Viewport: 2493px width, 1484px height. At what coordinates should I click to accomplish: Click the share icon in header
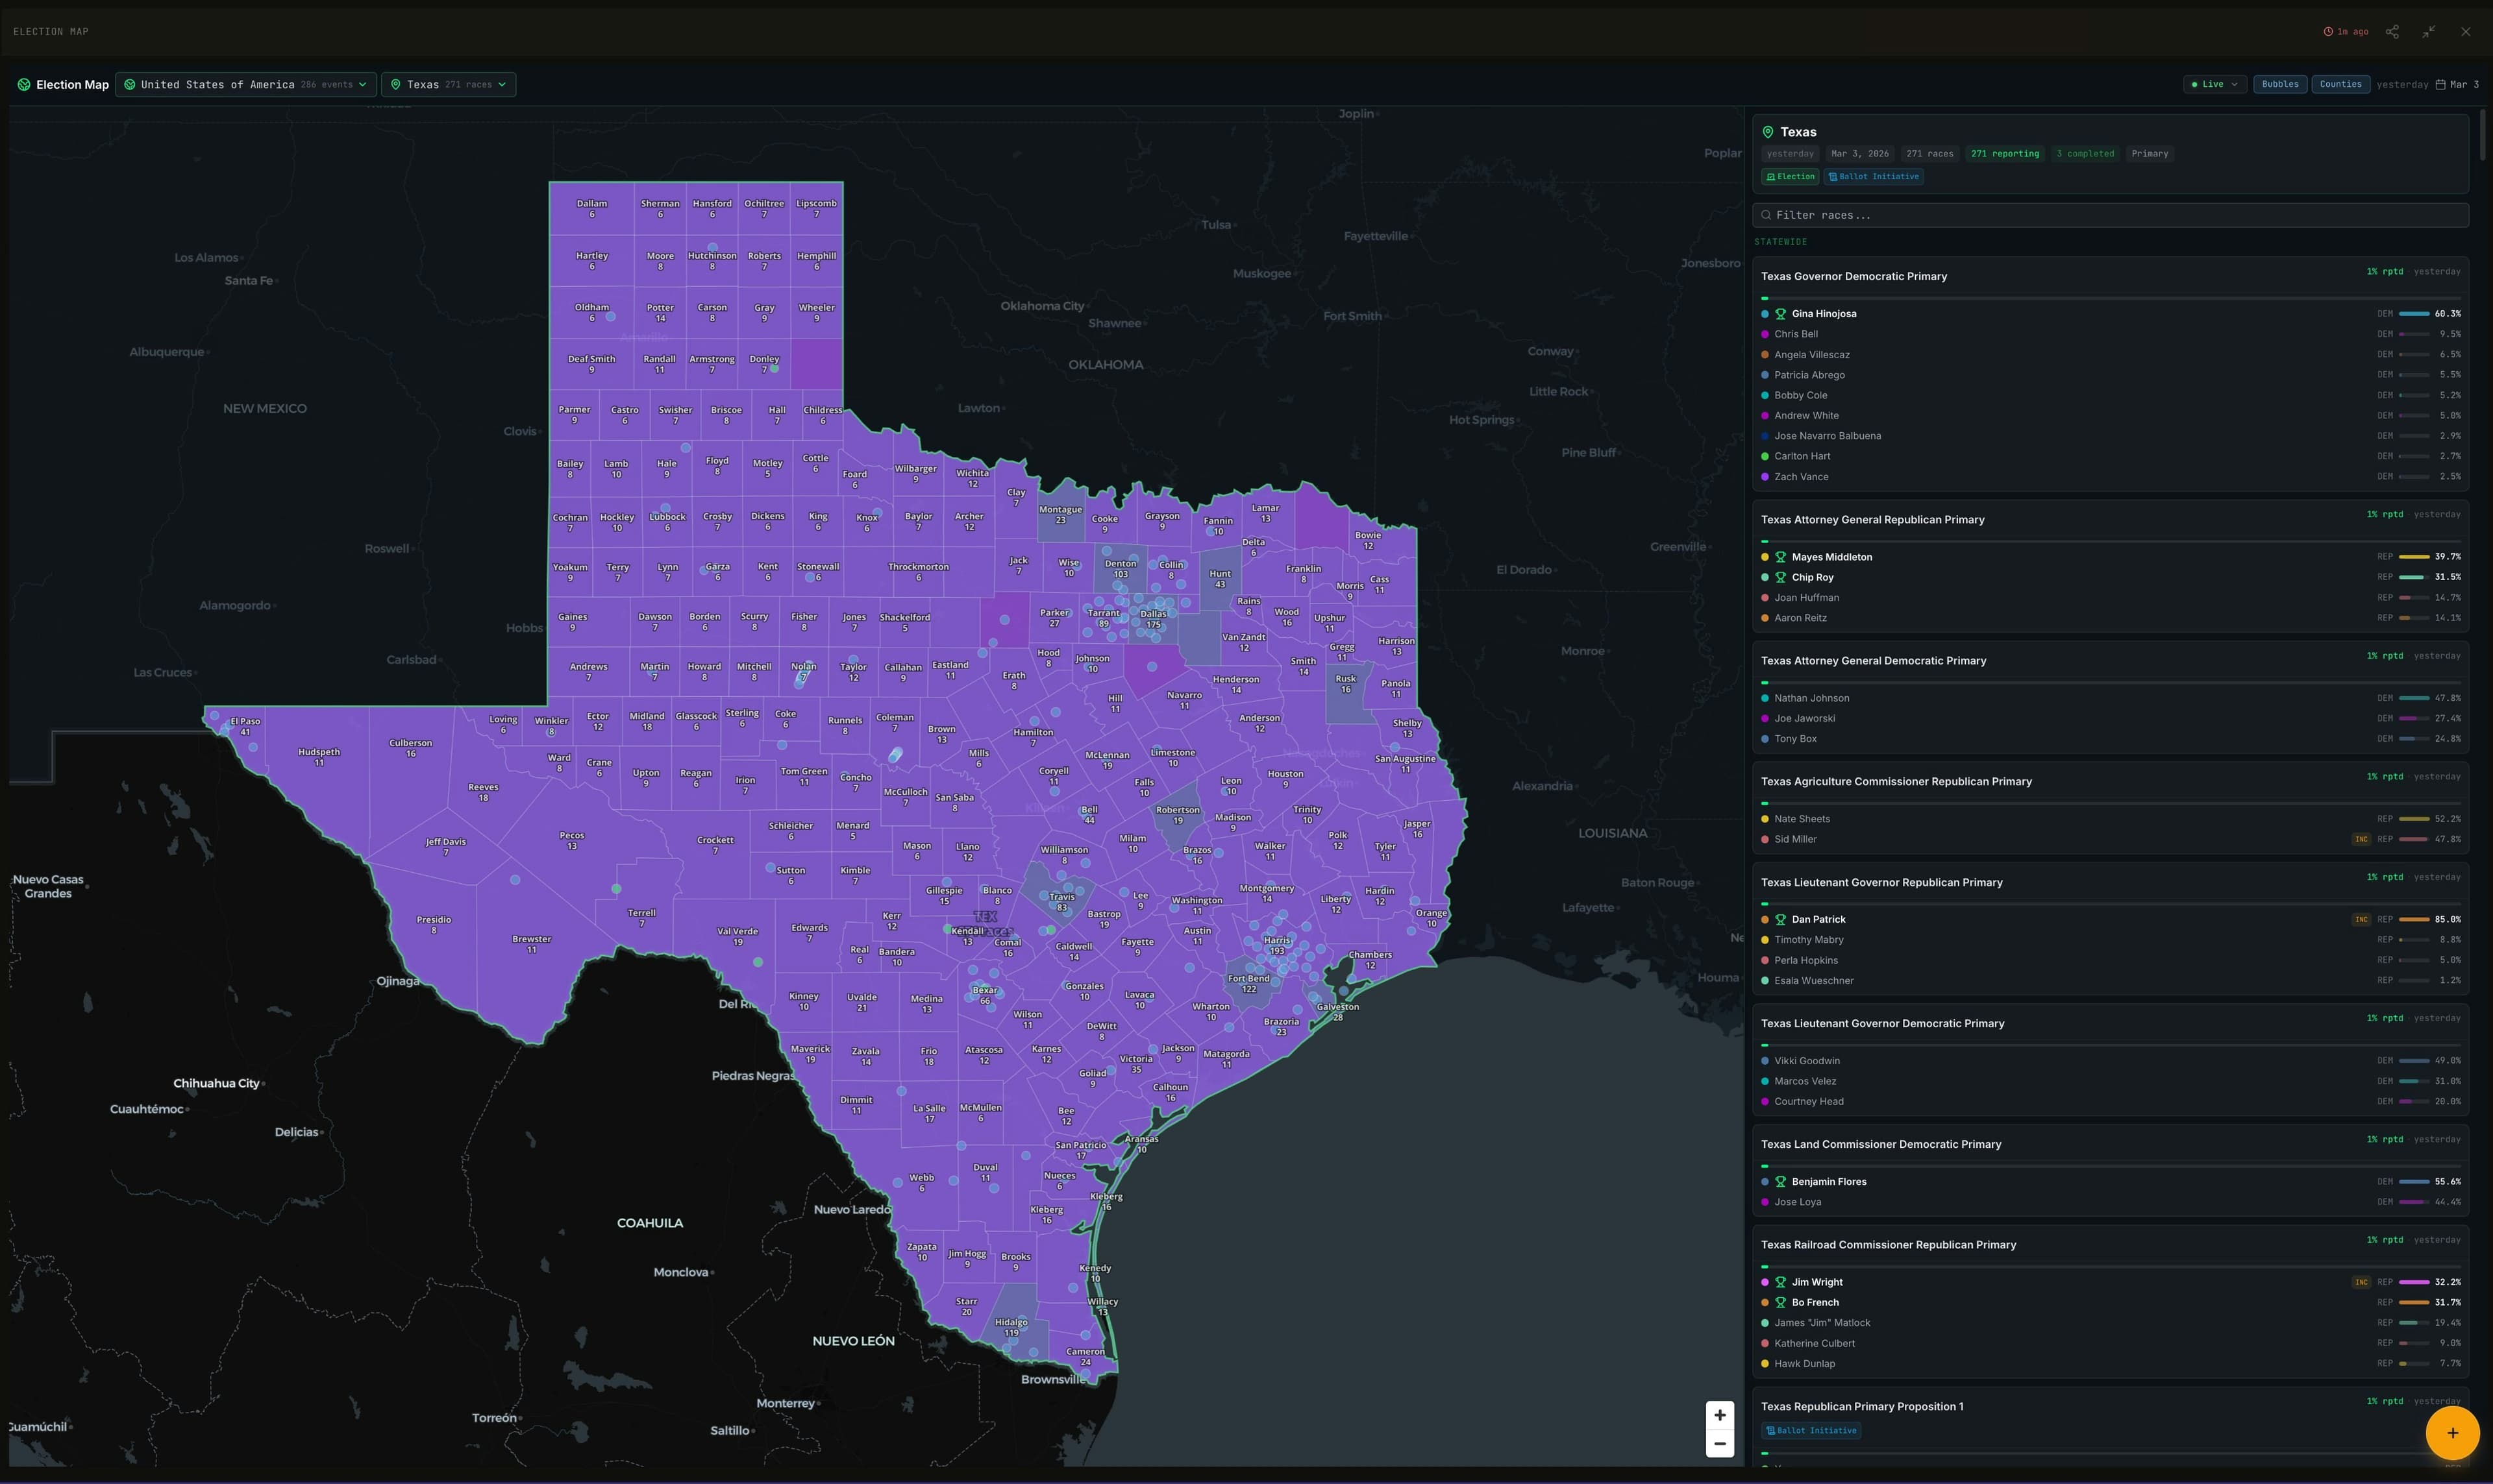point(2392,32)
